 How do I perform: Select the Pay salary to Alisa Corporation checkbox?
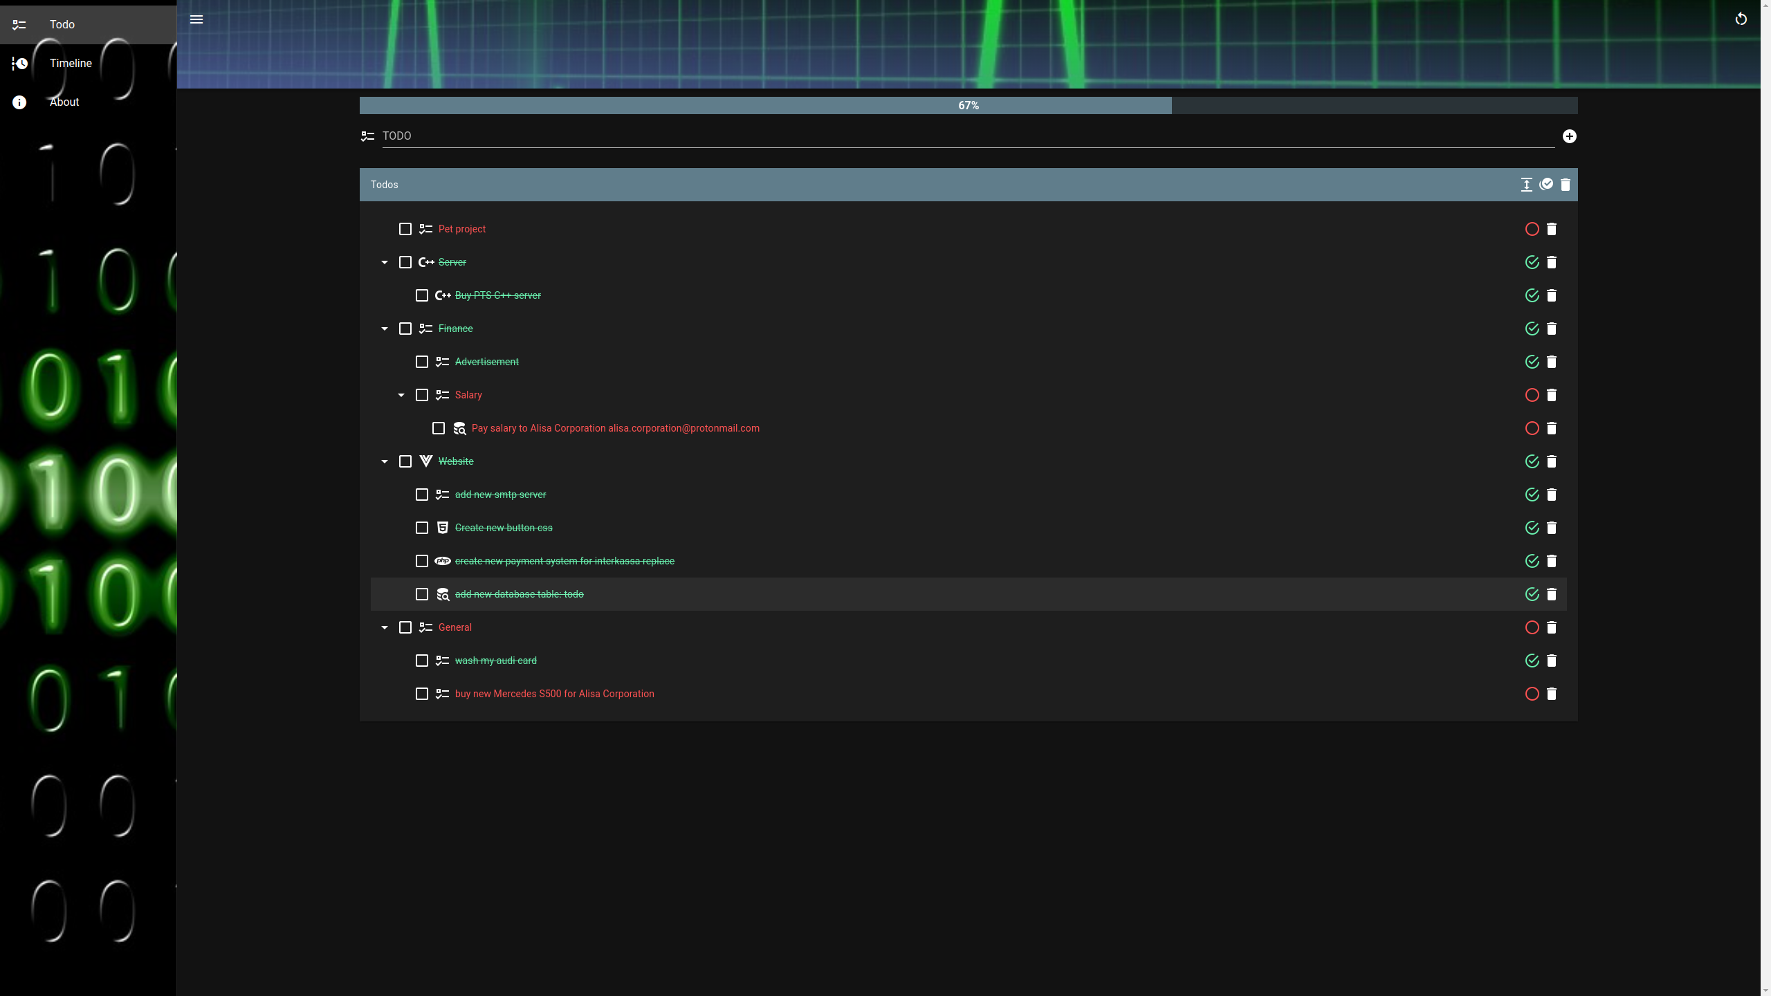click(x=439, y=428)
